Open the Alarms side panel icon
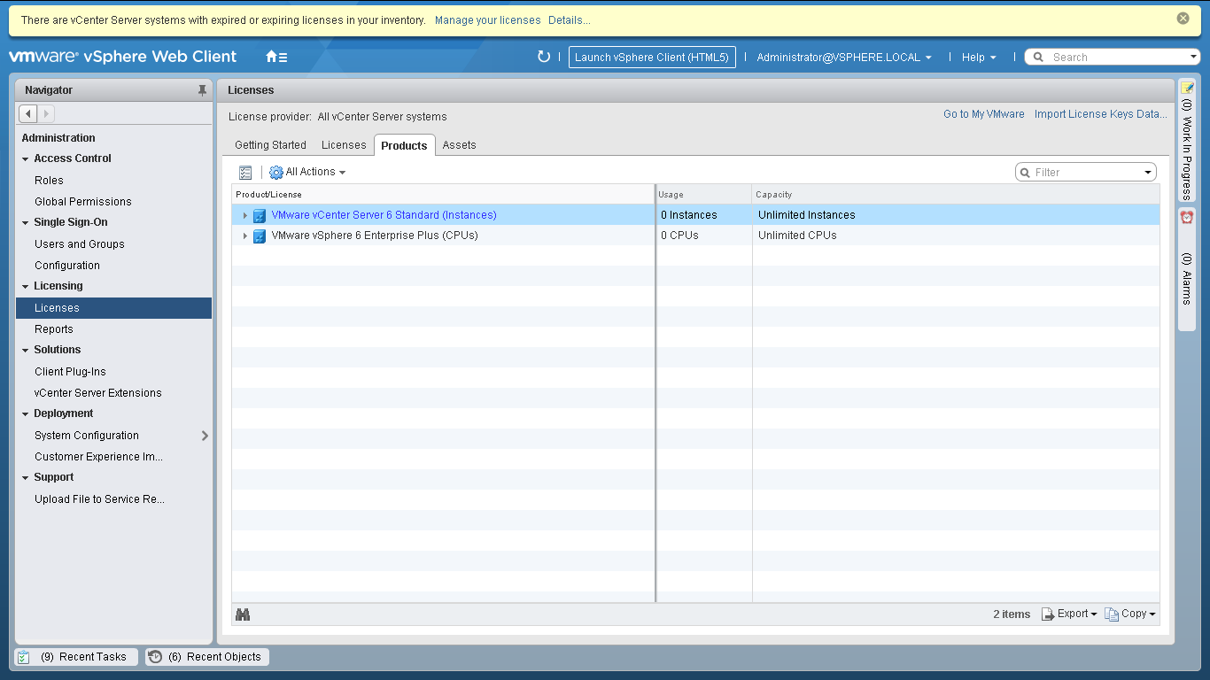The image size is (1210, 680). click(1187, 217)
